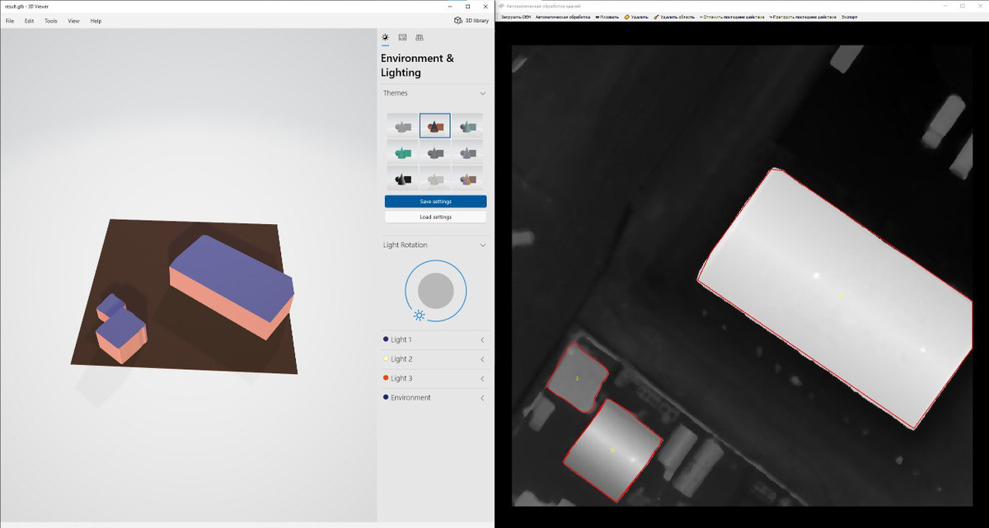Click the light rotation sun dial handle
The width and height of the screenshot is (989, 528).
[x=420, y=315]
